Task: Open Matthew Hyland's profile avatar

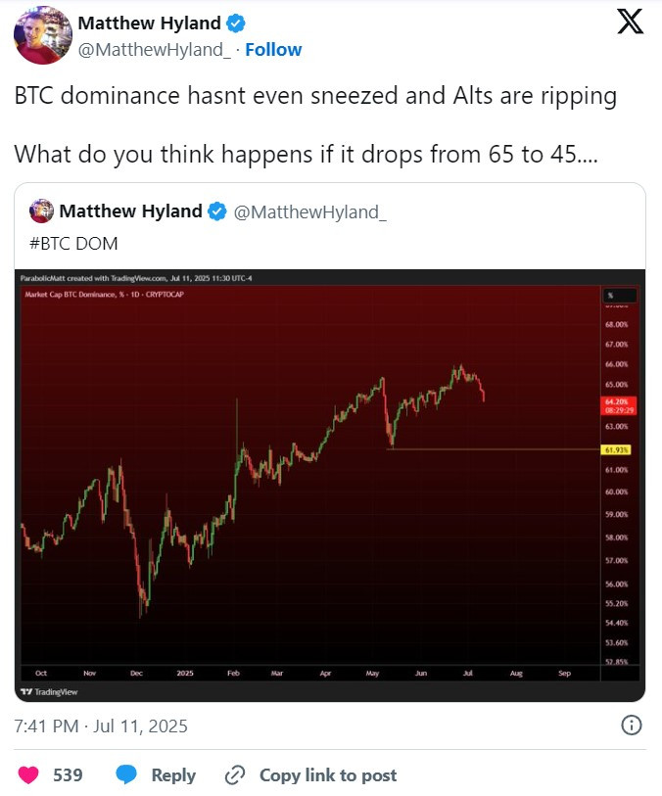Action: click(43, 35)
